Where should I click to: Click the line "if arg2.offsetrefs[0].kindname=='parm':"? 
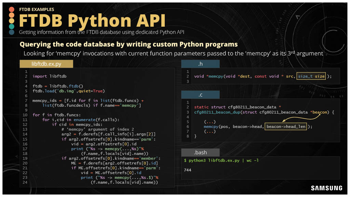[108, 139]
